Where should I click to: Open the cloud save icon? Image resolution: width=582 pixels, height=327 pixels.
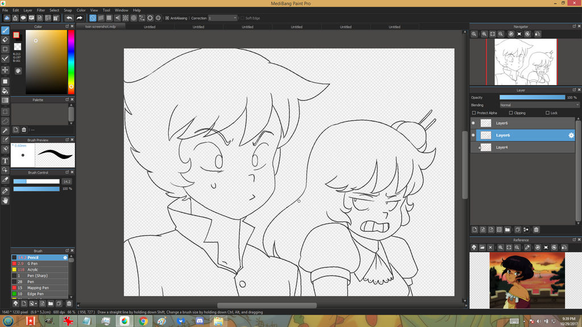click(7, 18)
